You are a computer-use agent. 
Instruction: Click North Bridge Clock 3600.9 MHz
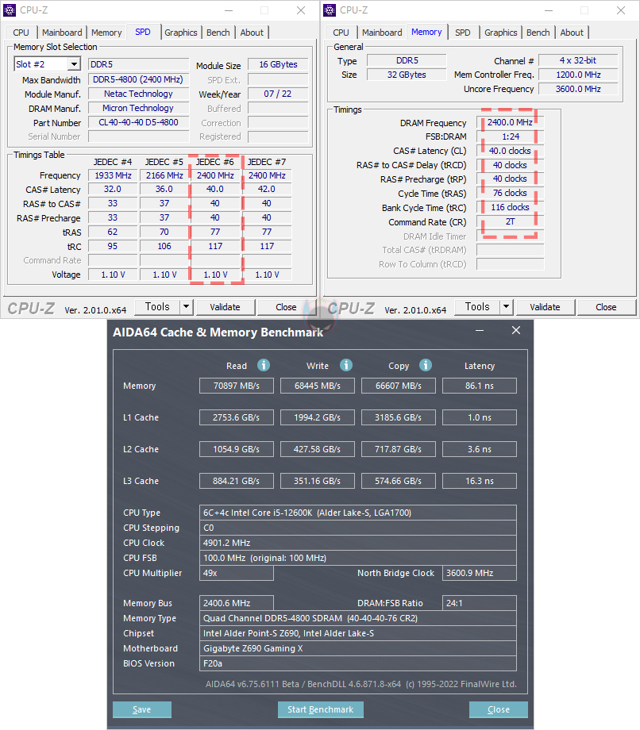tap(480, 573)
